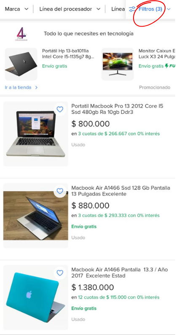Open Línea del procesador dropdown
Image resolution: width=176 pixels, height=335 pixels.
coord(69,9)
